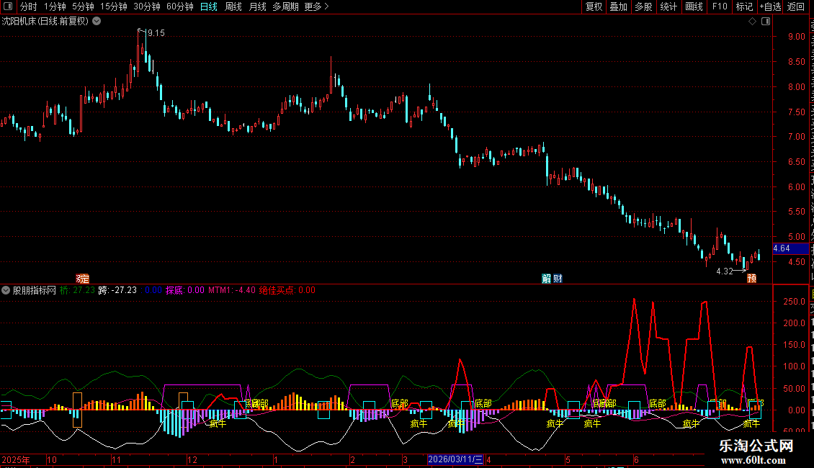The width and height of the screenshot is (814, 468).
Task: Open the 多周期 multi-period view
Action: 285,6
